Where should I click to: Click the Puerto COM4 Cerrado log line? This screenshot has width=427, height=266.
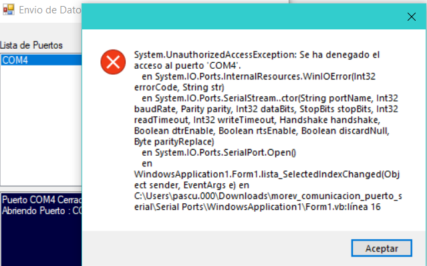pos(41,200)
